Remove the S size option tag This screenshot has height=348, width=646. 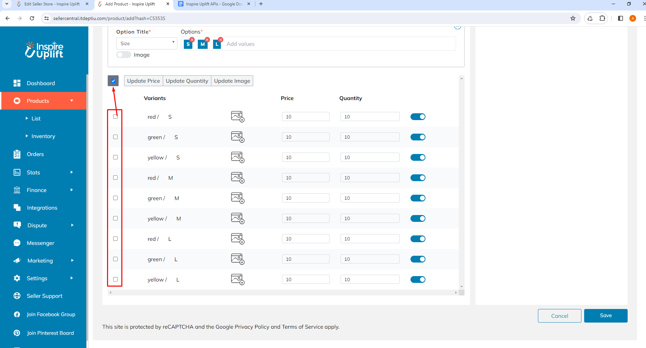tap(192, 40)
